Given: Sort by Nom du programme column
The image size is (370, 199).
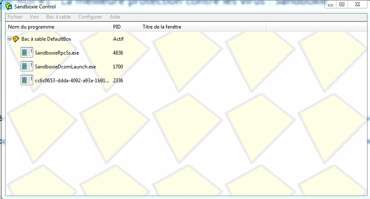Looking at the screenshot, I should [x=58, y=27].
